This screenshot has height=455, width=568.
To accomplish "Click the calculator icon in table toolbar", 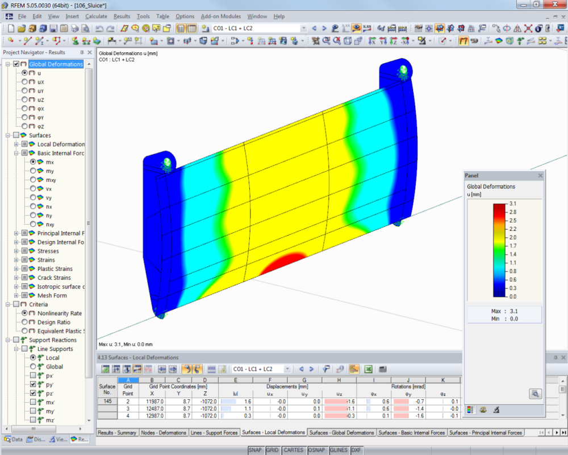I will coord(382,369).
